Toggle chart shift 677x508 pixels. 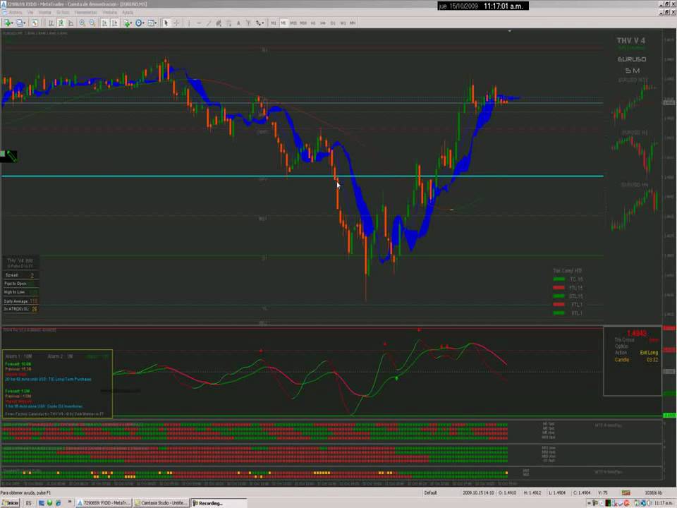click(114, 23)
